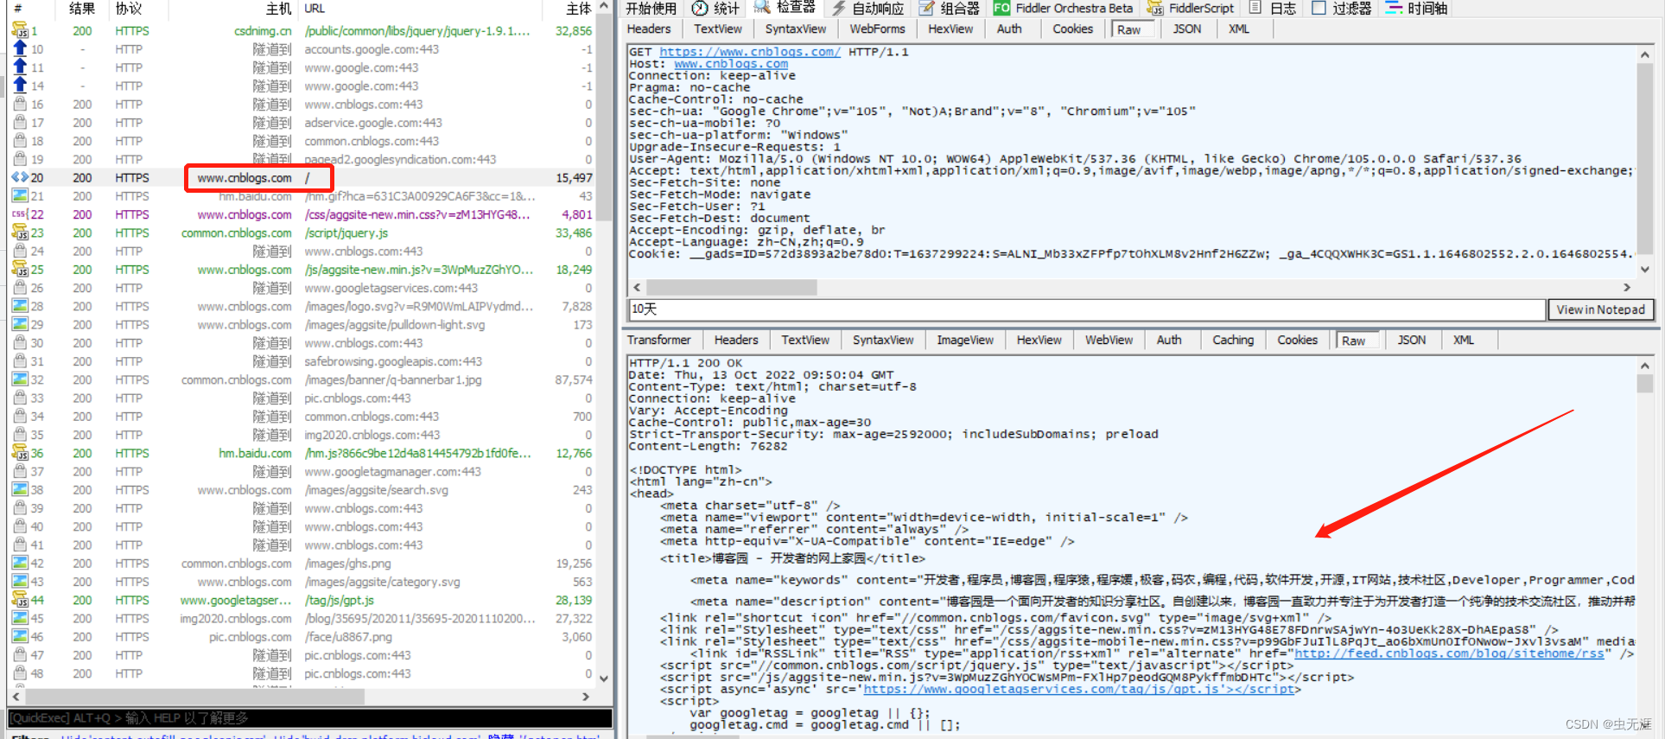Click JS icon of session 1 jquery-1.9.1
The width and height of the screenshot is (1665, 739).
tap(20, 31)
